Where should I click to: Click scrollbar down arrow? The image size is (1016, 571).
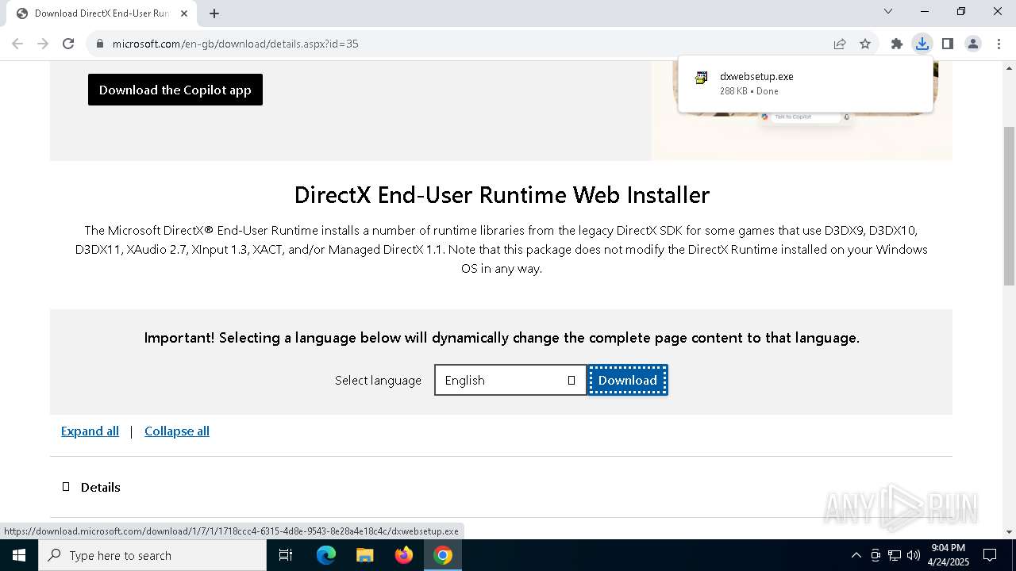(x=1010, y=531)
